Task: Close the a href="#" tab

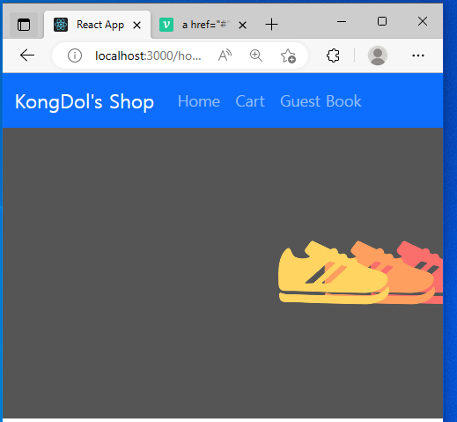Action: 242,26
